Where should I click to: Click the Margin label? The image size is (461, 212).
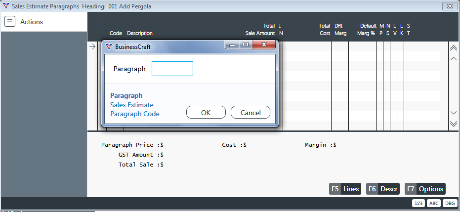pyautogui.click(x=321, y=145)
